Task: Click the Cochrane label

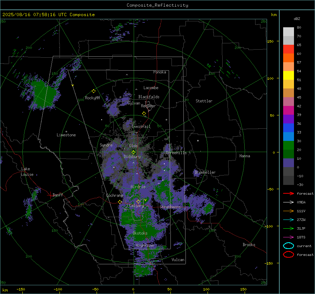Action: [114, 195]
